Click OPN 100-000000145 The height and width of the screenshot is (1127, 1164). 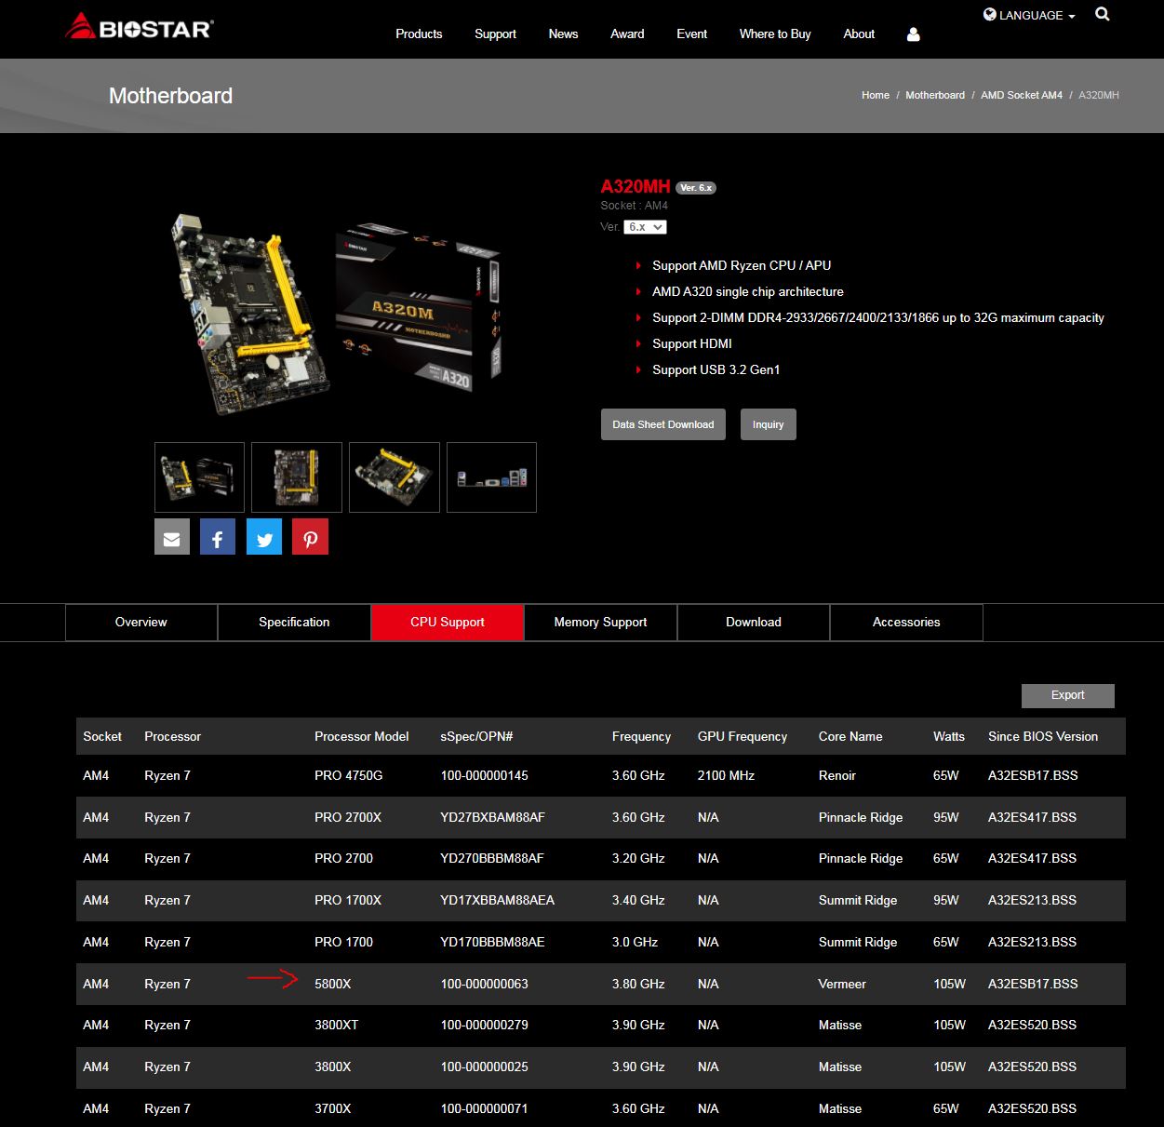484,775
